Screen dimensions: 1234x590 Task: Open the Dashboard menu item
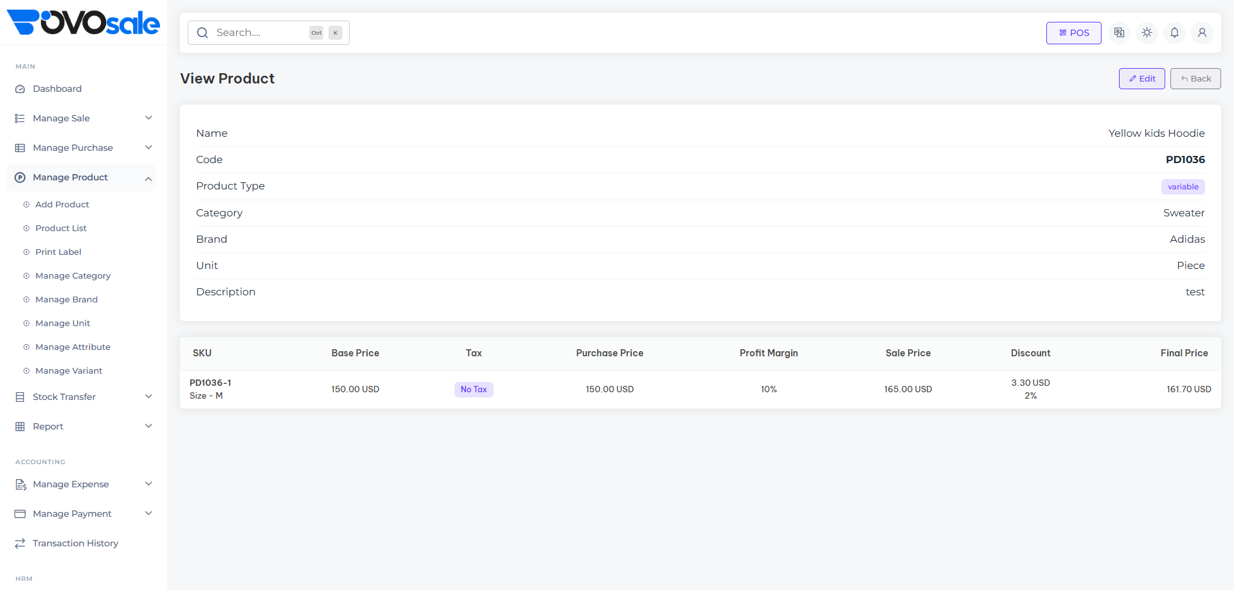click(x=81, y=89)
